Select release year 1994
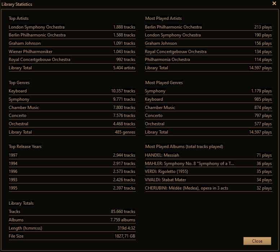The width and height of the screenshot is (280, 252). 13,164
